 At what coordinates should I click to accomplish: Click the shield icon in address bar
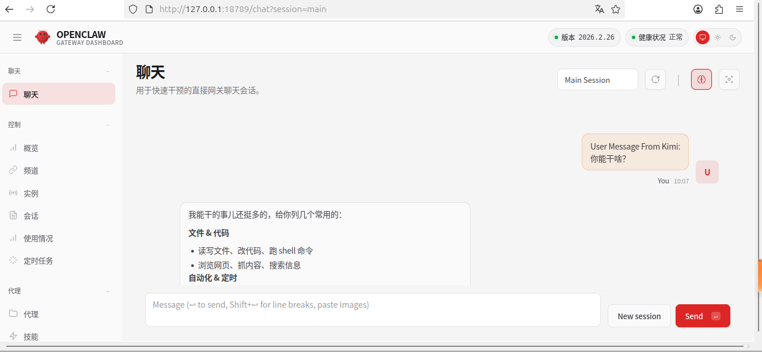(x=133, y=9)
